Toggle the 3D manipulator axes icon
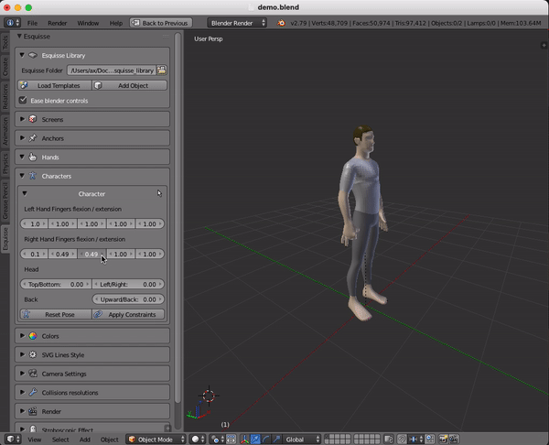The height and width of the screenshot is (445, 549). (x=244, y=439)
